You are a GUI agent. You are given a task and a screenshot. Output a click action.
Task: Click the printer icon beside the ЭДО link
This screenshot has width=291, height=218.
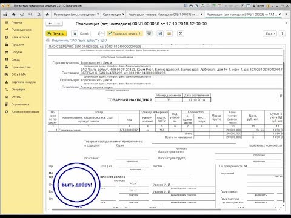[48, 40]
